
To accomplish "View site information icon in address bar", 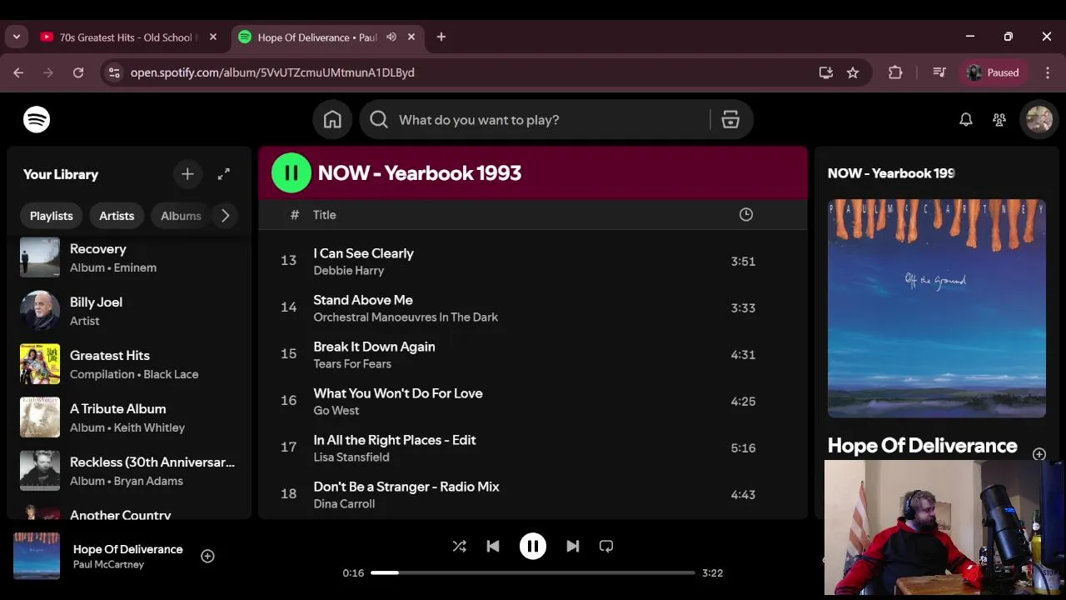I will pos(114,72).
